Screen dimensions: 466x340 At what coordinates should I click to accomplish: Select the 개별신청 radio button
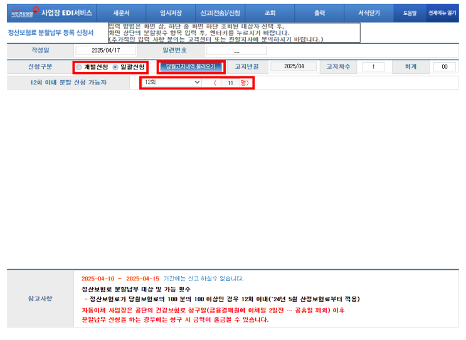click(x=79, y=68)
